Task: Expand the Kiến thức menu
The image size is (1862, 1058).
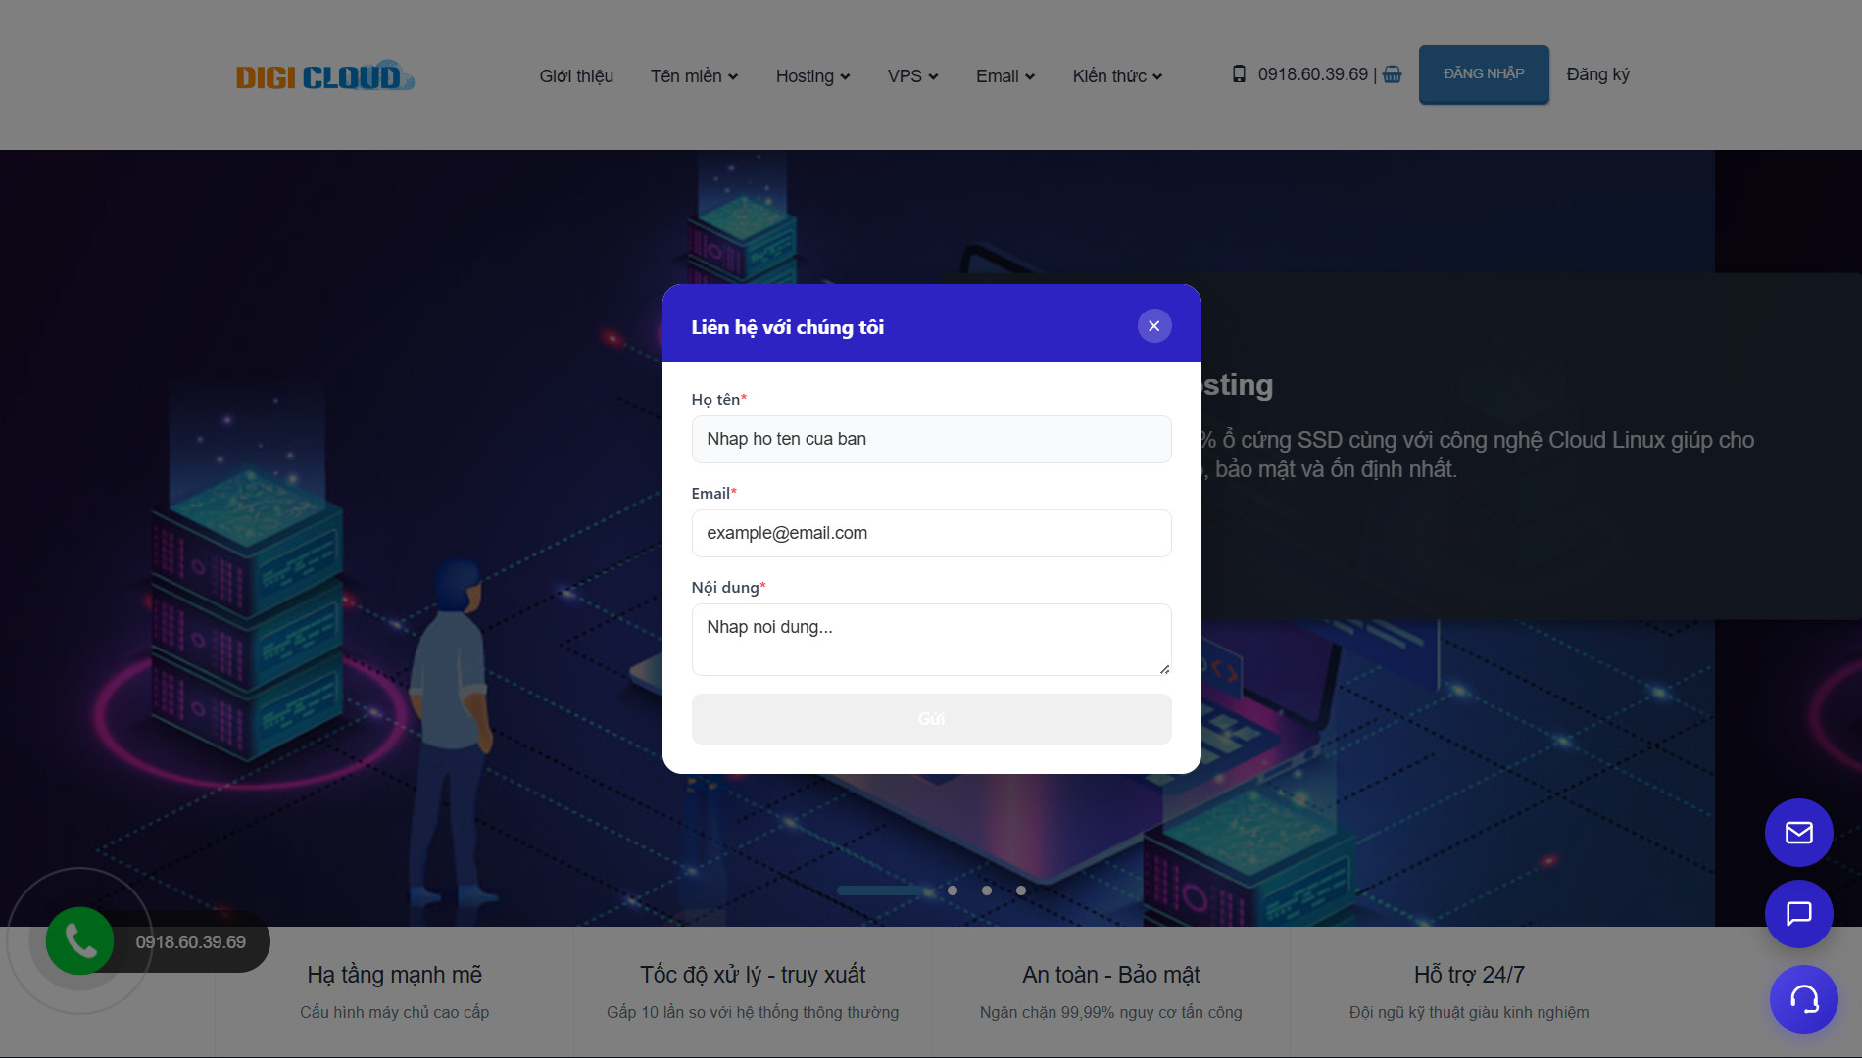Action: tap(1118, 76)
